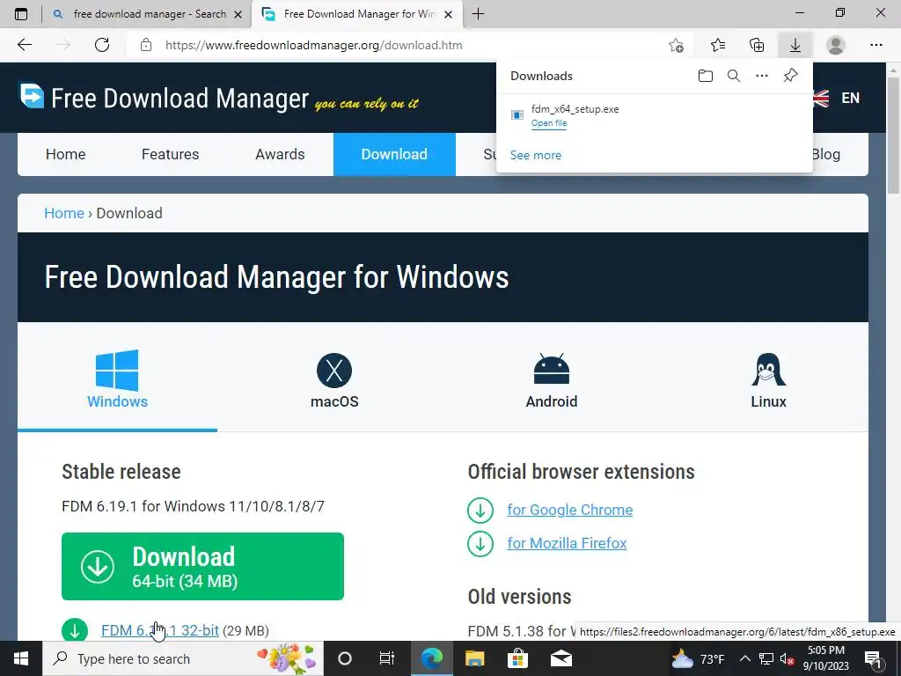Click the FDM 32-bit download link
The width and height of the screenshot is (901, 676).
160,630
